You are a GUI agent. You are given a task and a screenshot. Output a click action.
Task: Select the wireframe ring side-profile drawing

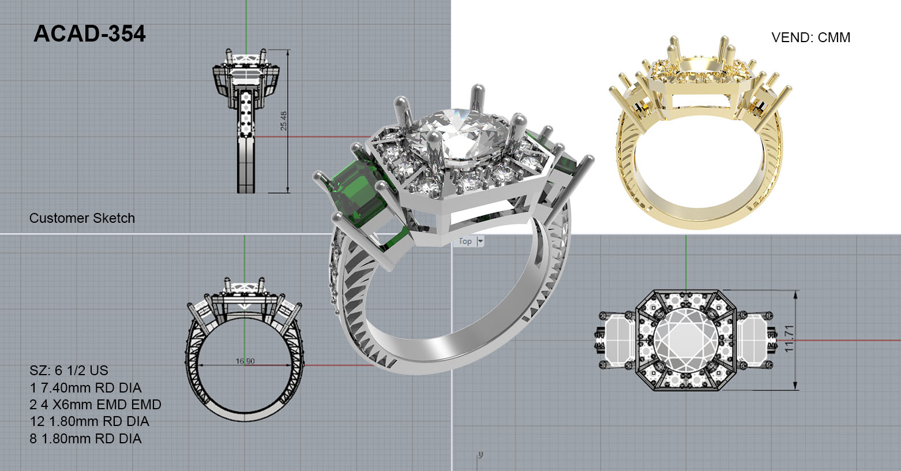coord(246,121)
